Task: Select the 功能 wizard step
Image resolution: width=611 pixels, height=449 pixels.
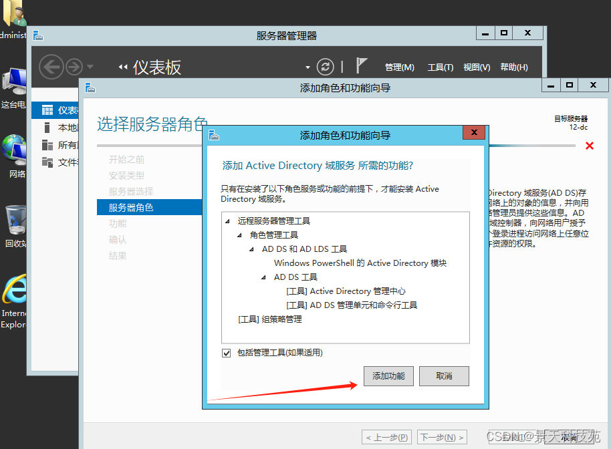Action: 118,224
